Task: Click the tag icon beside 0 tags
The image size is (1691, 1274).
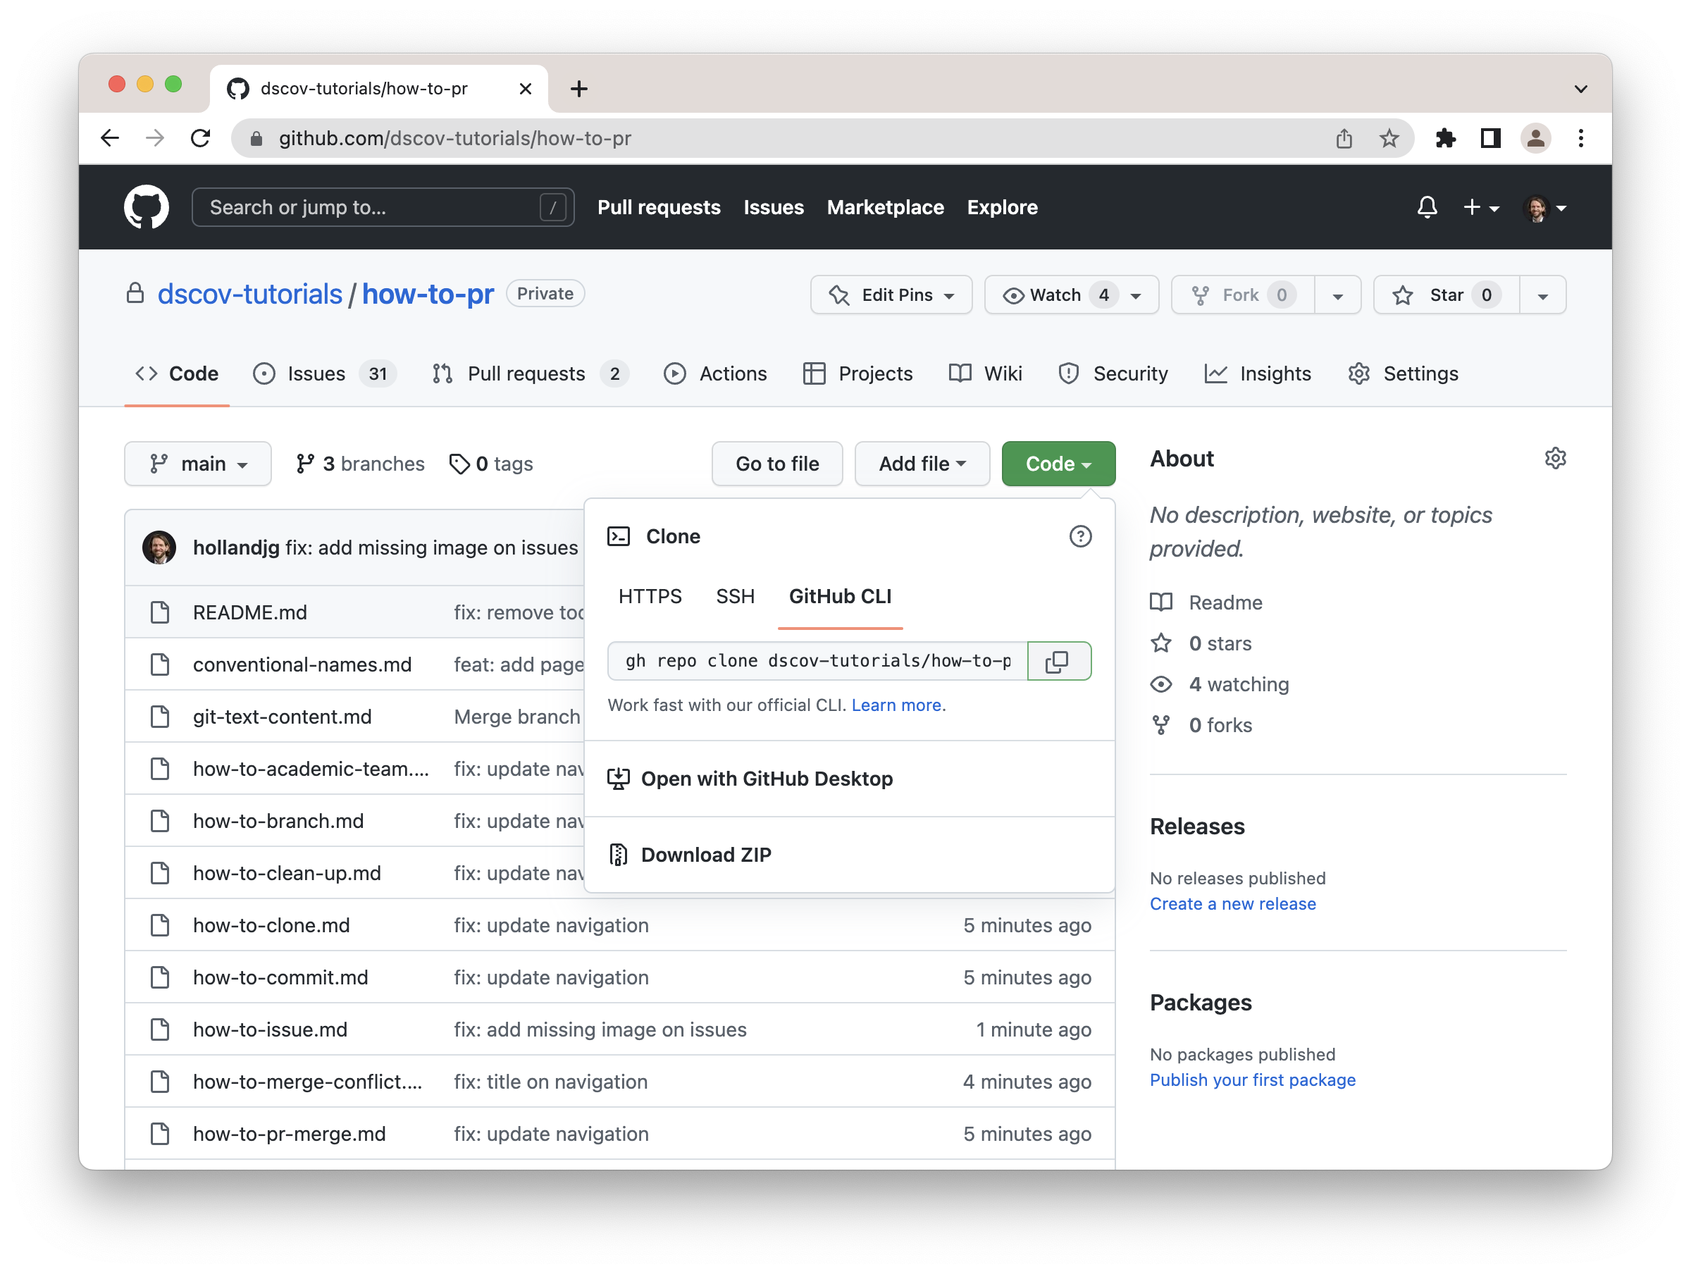Action: coord(459,464)
